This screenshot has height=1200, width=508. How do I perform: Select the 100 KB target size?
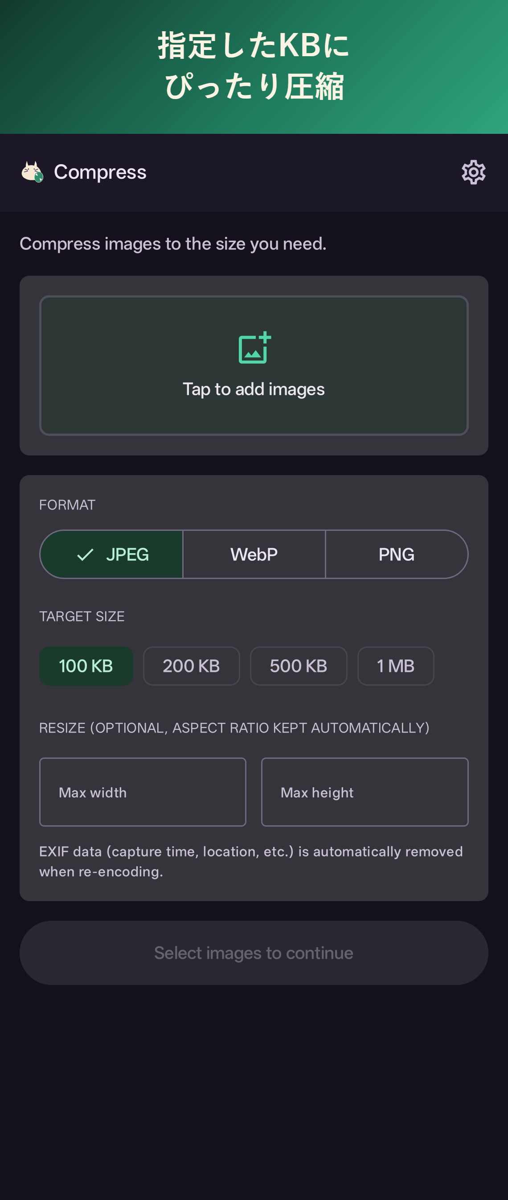pyautogui.click(x=86, y=666)
